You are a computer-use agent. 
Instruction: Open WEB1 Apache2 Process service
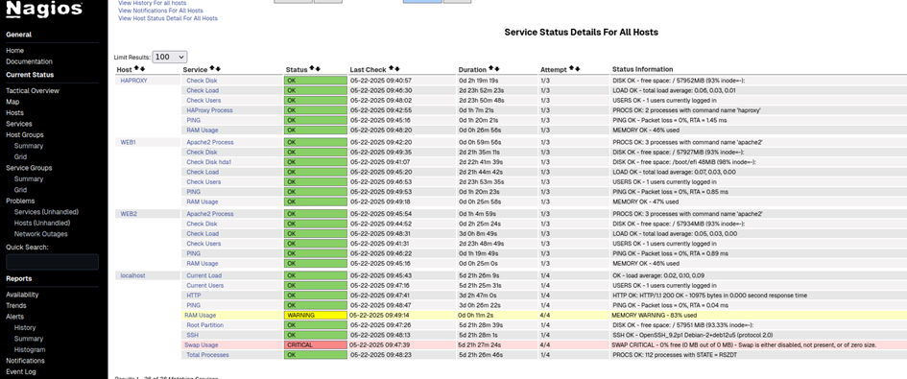click(x=210, y=142)
